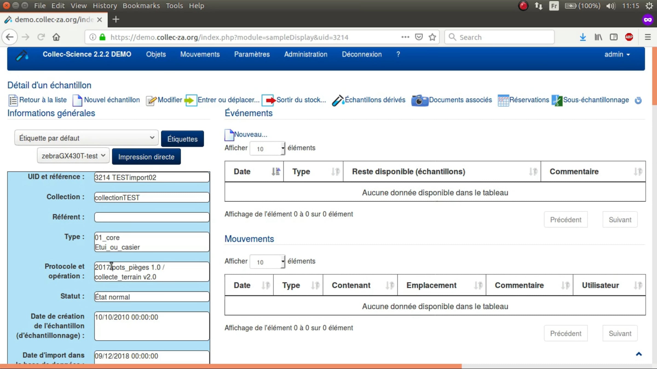Close the demo.collec-za.org tab

(99, 20)
